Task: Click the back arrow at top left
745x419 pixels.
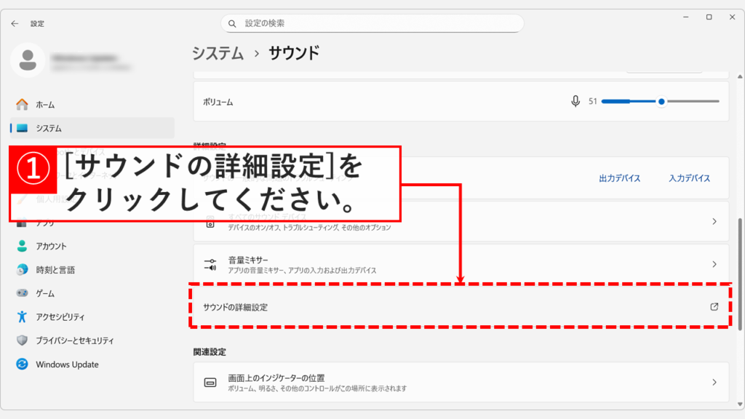Action: click(15, 23)
